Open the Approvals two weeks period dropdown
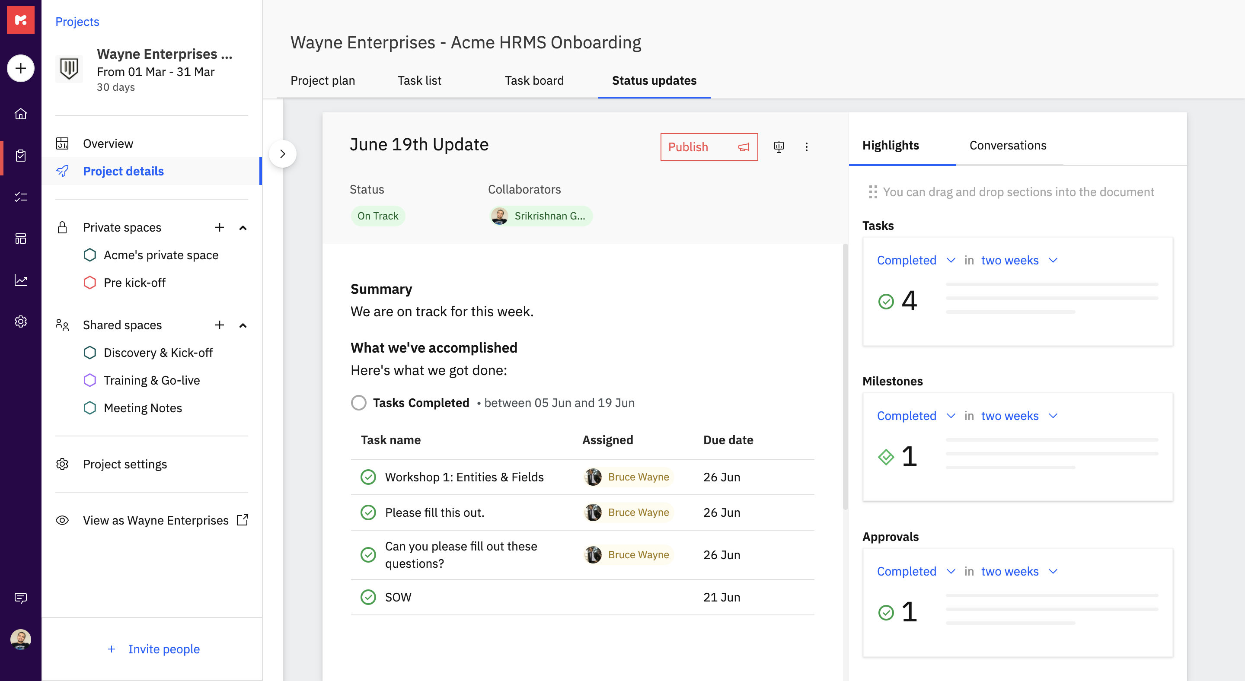 pos(1019,571)
